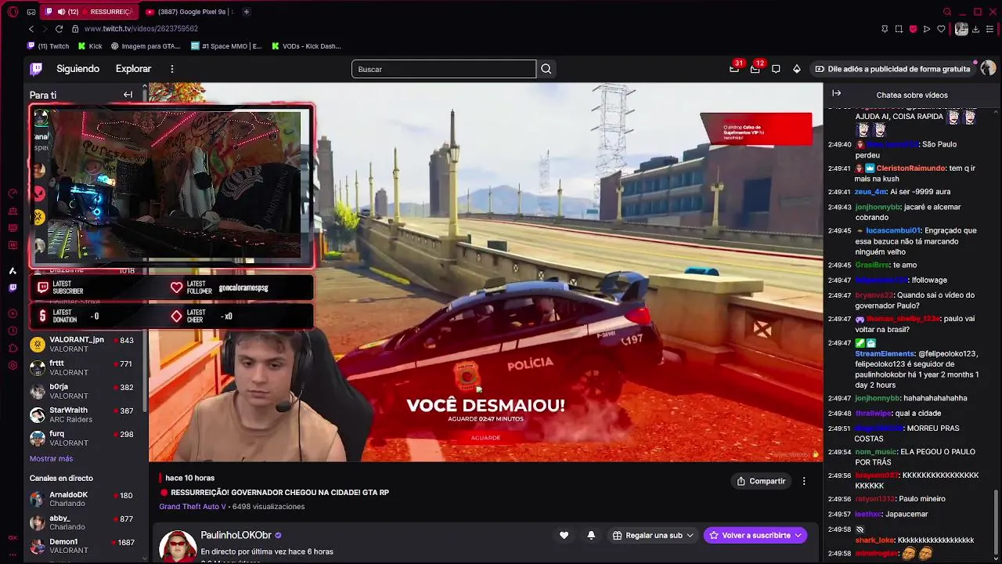Screen dimensions: 1002x564
Task: Add page to bookmarks heart icon
Action: [941, 29]
